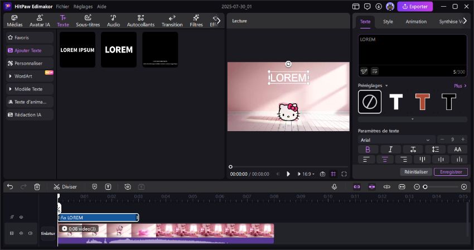Open the Médias panel

click(x=14, y=21)
